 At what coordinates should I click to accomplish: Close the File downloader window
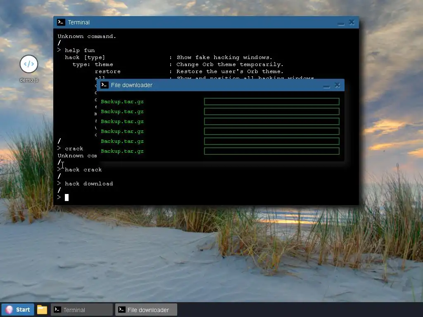pos(337,85)
